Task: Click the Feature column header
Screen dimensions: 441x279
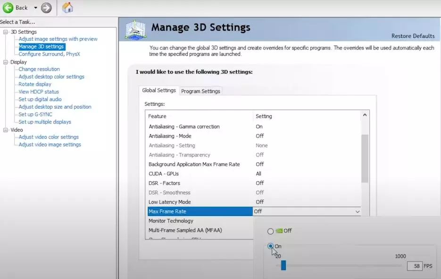Action: pos(157,116)
